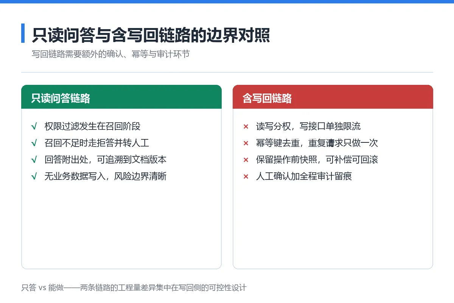Screen dimensions: 454x303
Task: Click checkmark beside 召回不足时走拒答并转人工
Action: point(34,143)
